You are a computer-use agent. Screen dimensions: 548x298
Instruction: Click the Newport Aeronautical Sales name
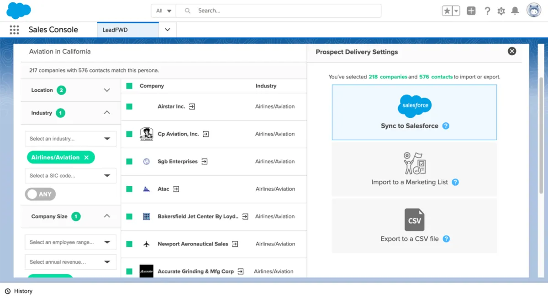(193, 244)
